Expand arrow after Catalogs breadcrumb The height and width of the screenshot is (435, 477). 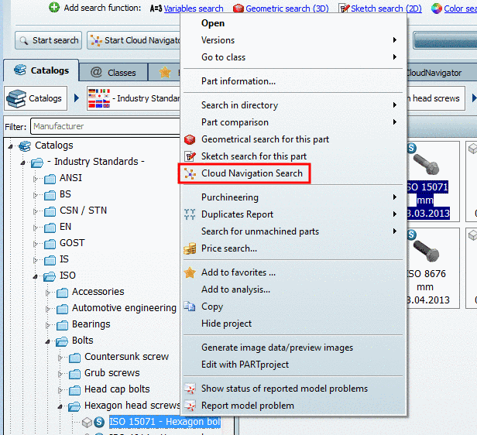(77, 98)
